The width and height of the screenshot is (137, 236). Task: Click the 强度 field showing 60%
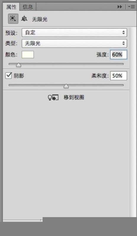pos(119,55)
